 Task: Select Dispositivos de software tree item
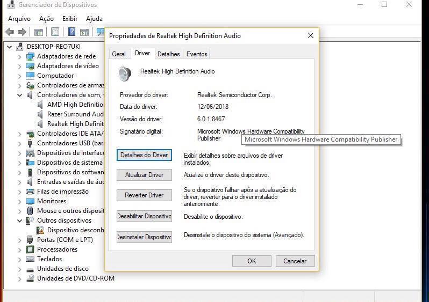coord(70,172)
